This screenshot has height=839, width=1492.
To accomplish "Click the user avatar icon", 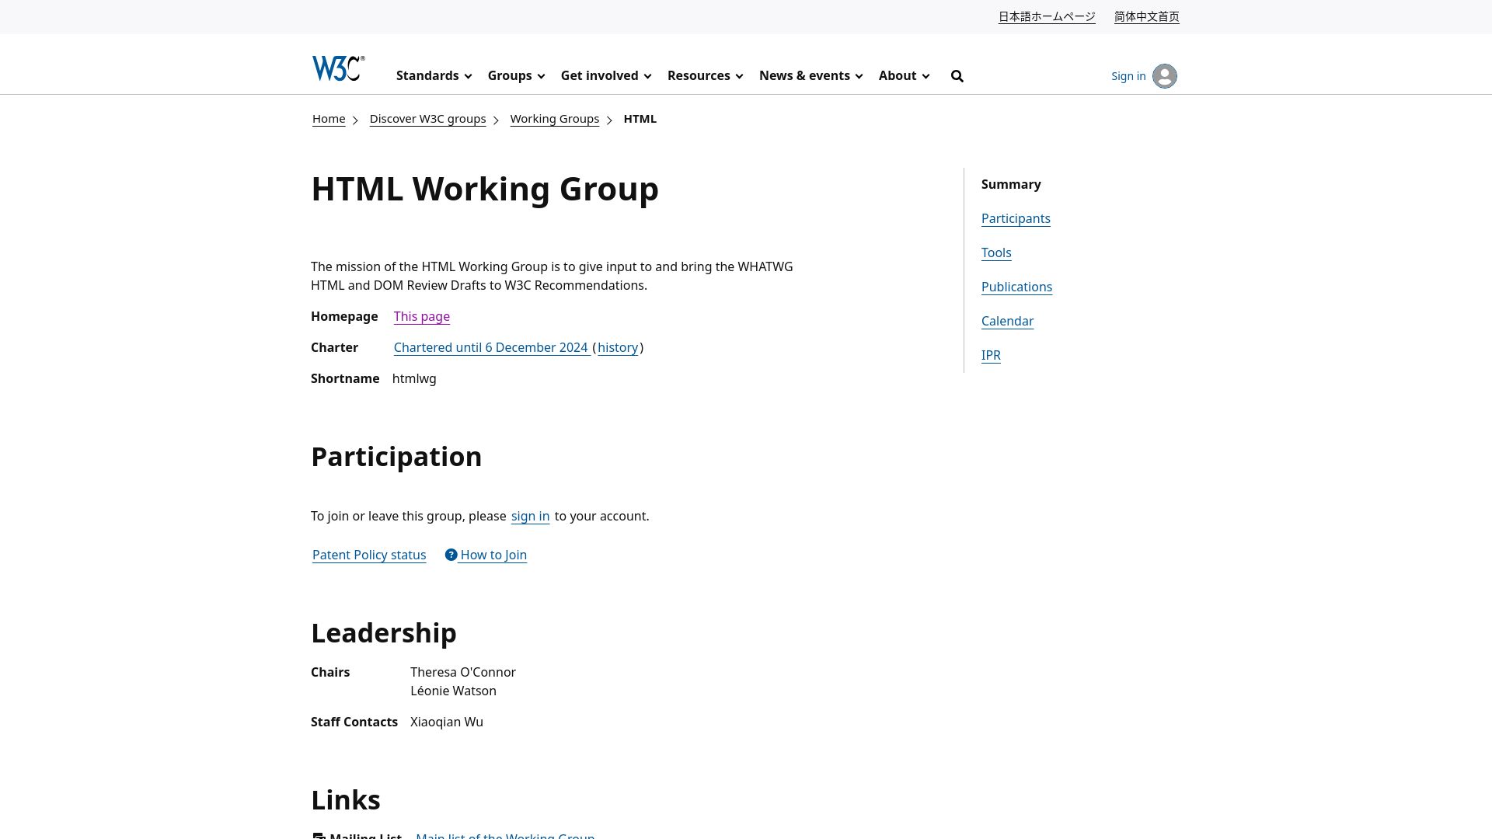I will pos(1164,76).
